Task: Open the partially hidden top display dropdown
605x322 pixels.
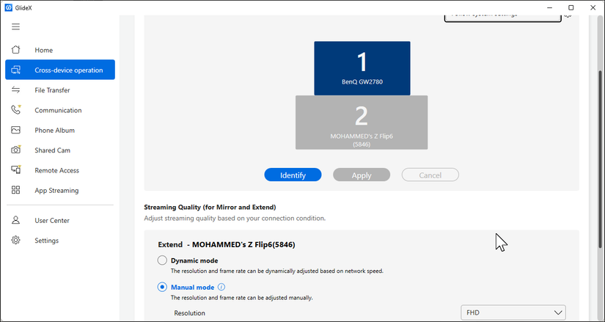Action: point(502,18)
